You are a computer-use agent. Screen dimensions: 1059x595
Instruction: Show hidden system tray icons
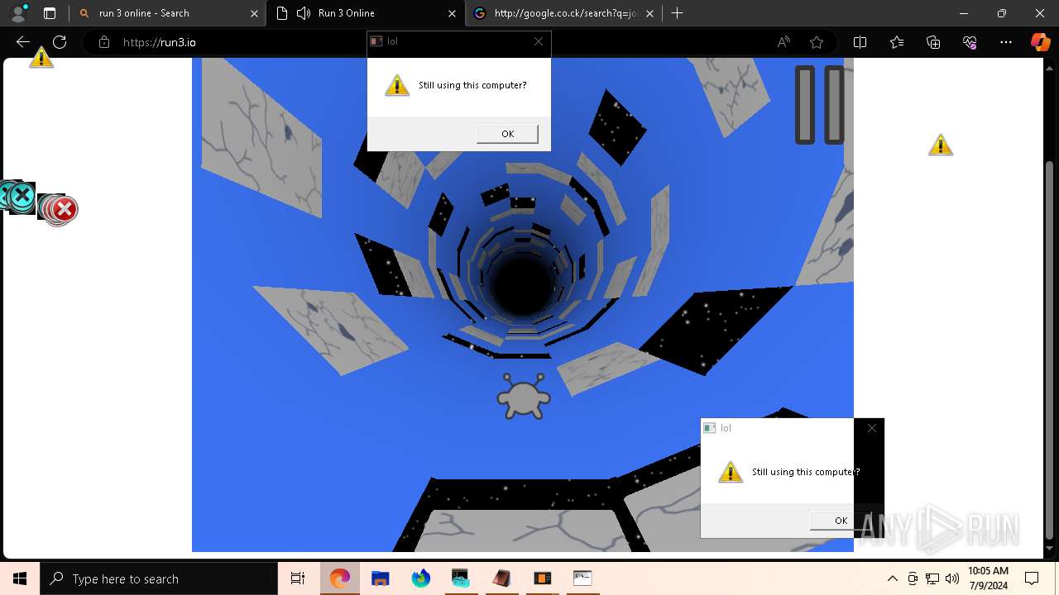892,578
